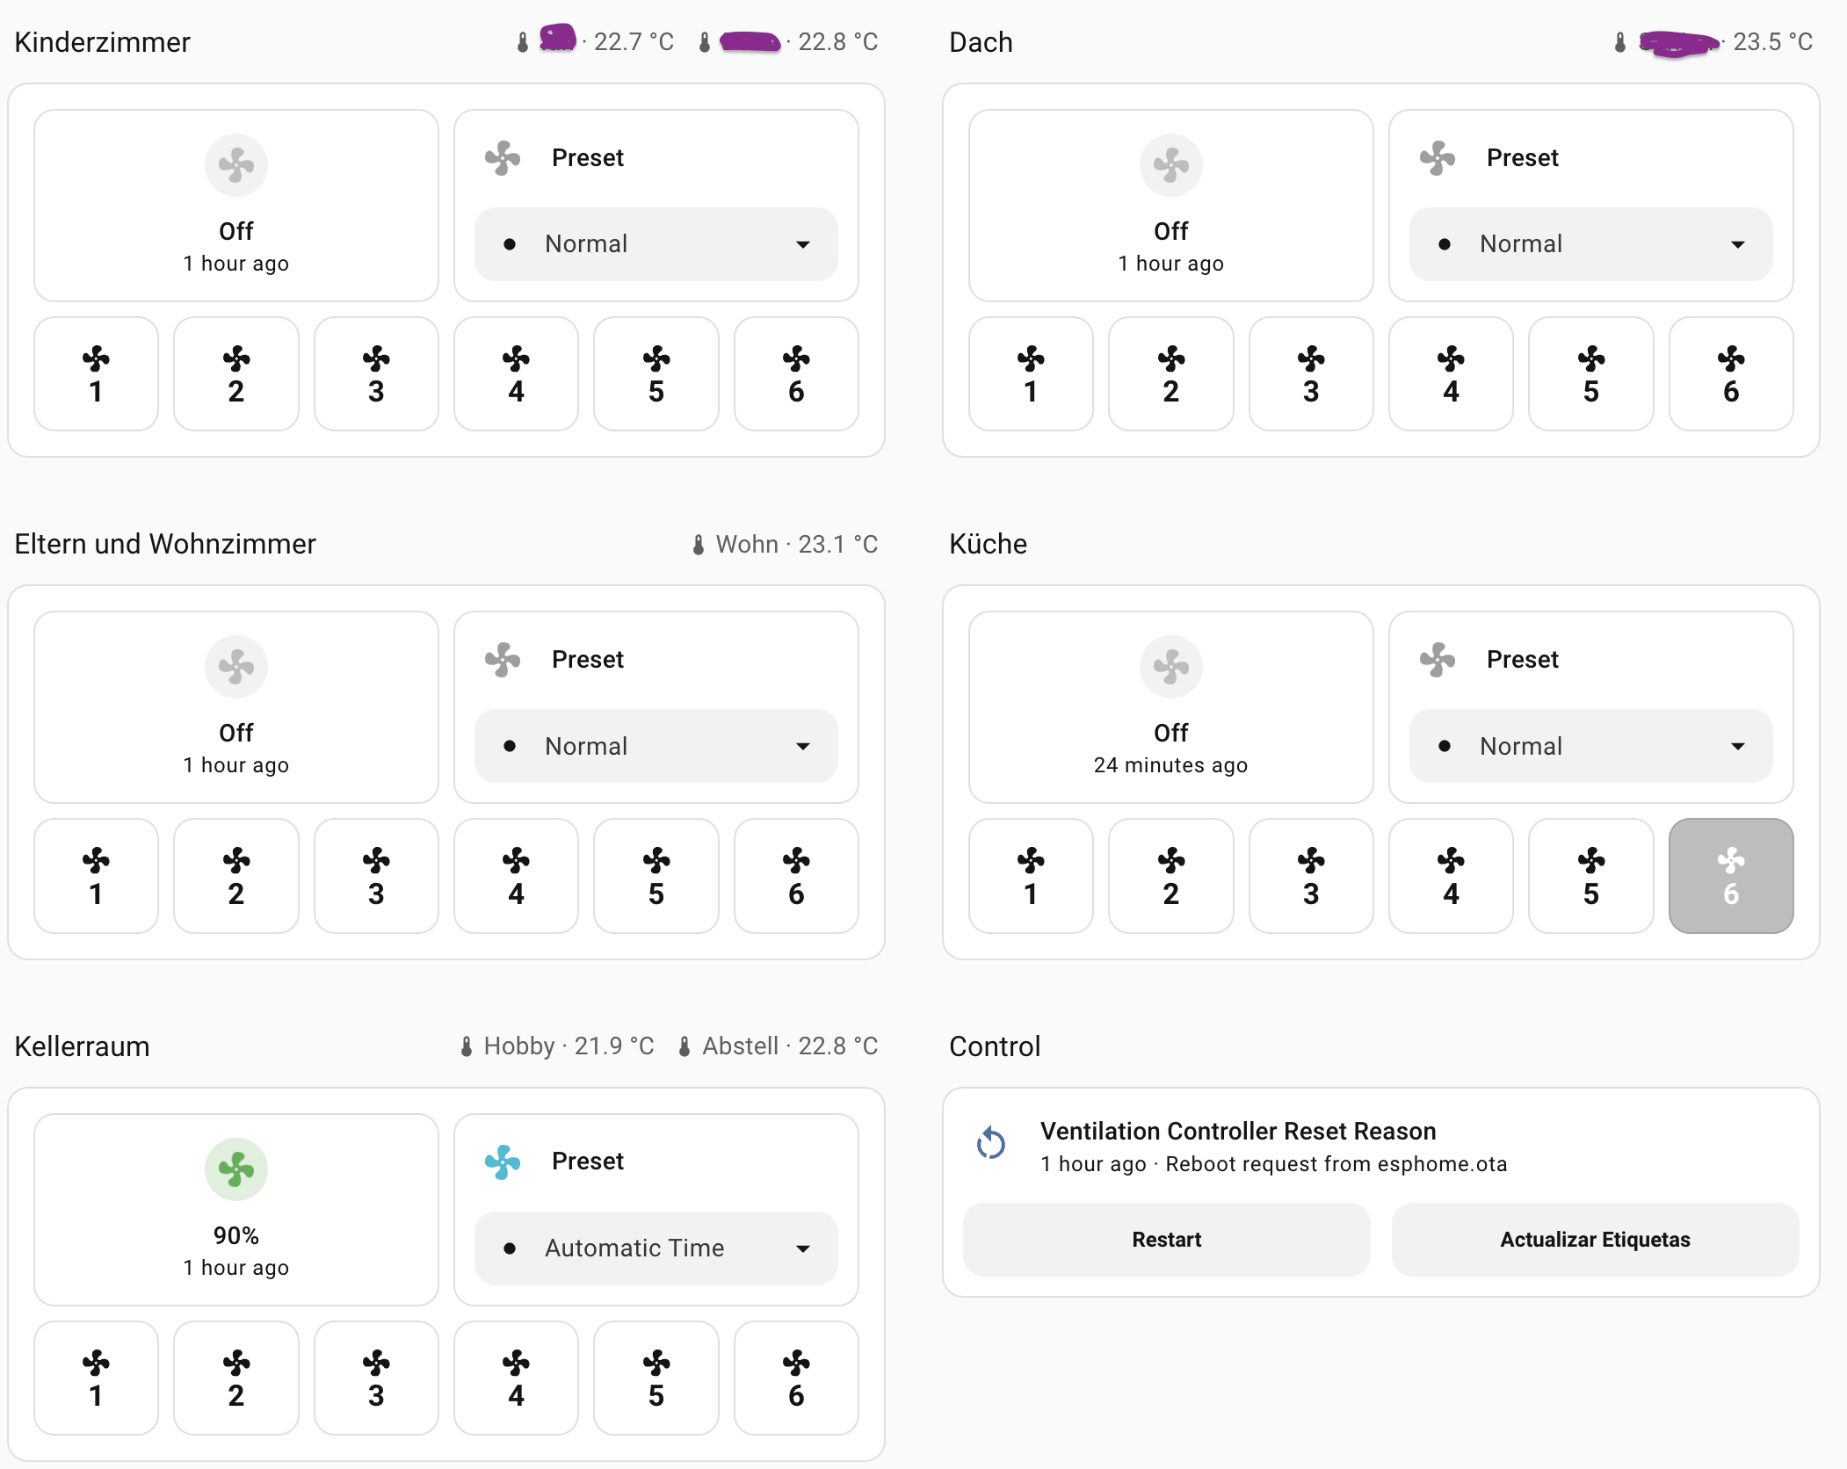The height and width of the screenshot is (1469, 1847).
Task: Set Kinderzimmer fan to speed 3
Action: pyautogui.click(x=376, y=374)
